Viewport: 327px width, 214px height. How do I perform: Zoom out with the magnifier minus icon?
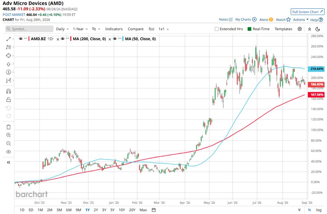9,144
